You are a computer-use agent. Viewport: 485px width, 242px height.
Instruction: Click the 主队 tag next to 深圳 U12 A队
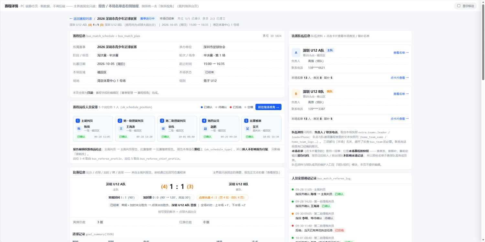pyautogui.click(x=330, y=50)
